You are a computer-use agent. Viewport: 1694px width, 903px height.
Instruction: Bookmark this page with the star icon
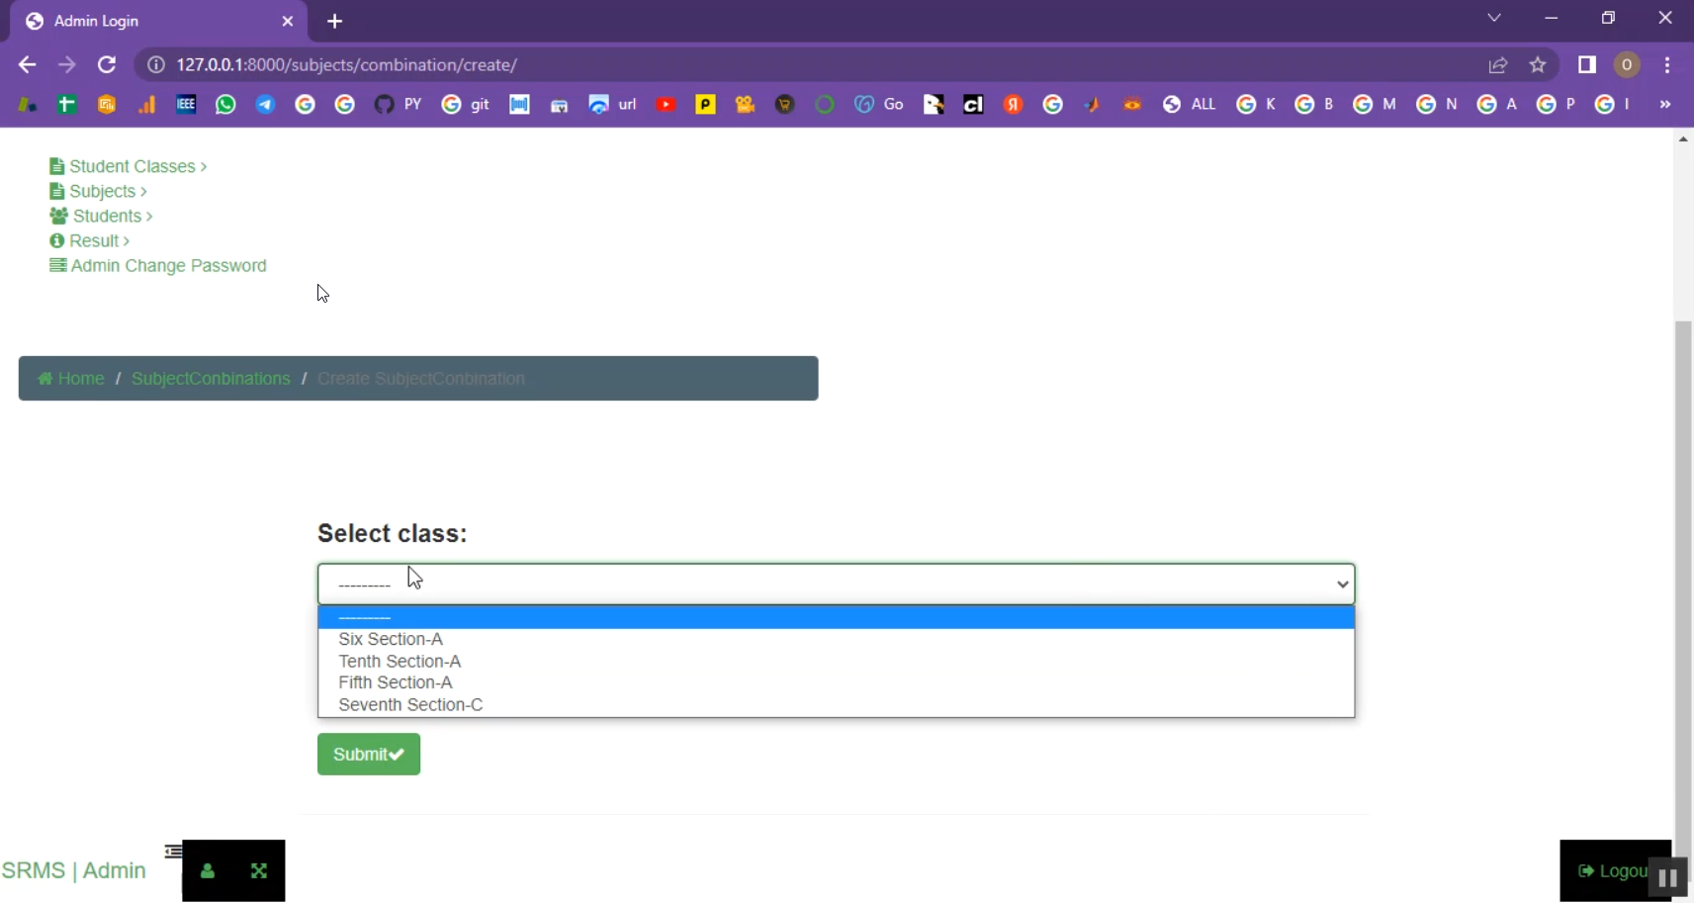point(1538,64)
